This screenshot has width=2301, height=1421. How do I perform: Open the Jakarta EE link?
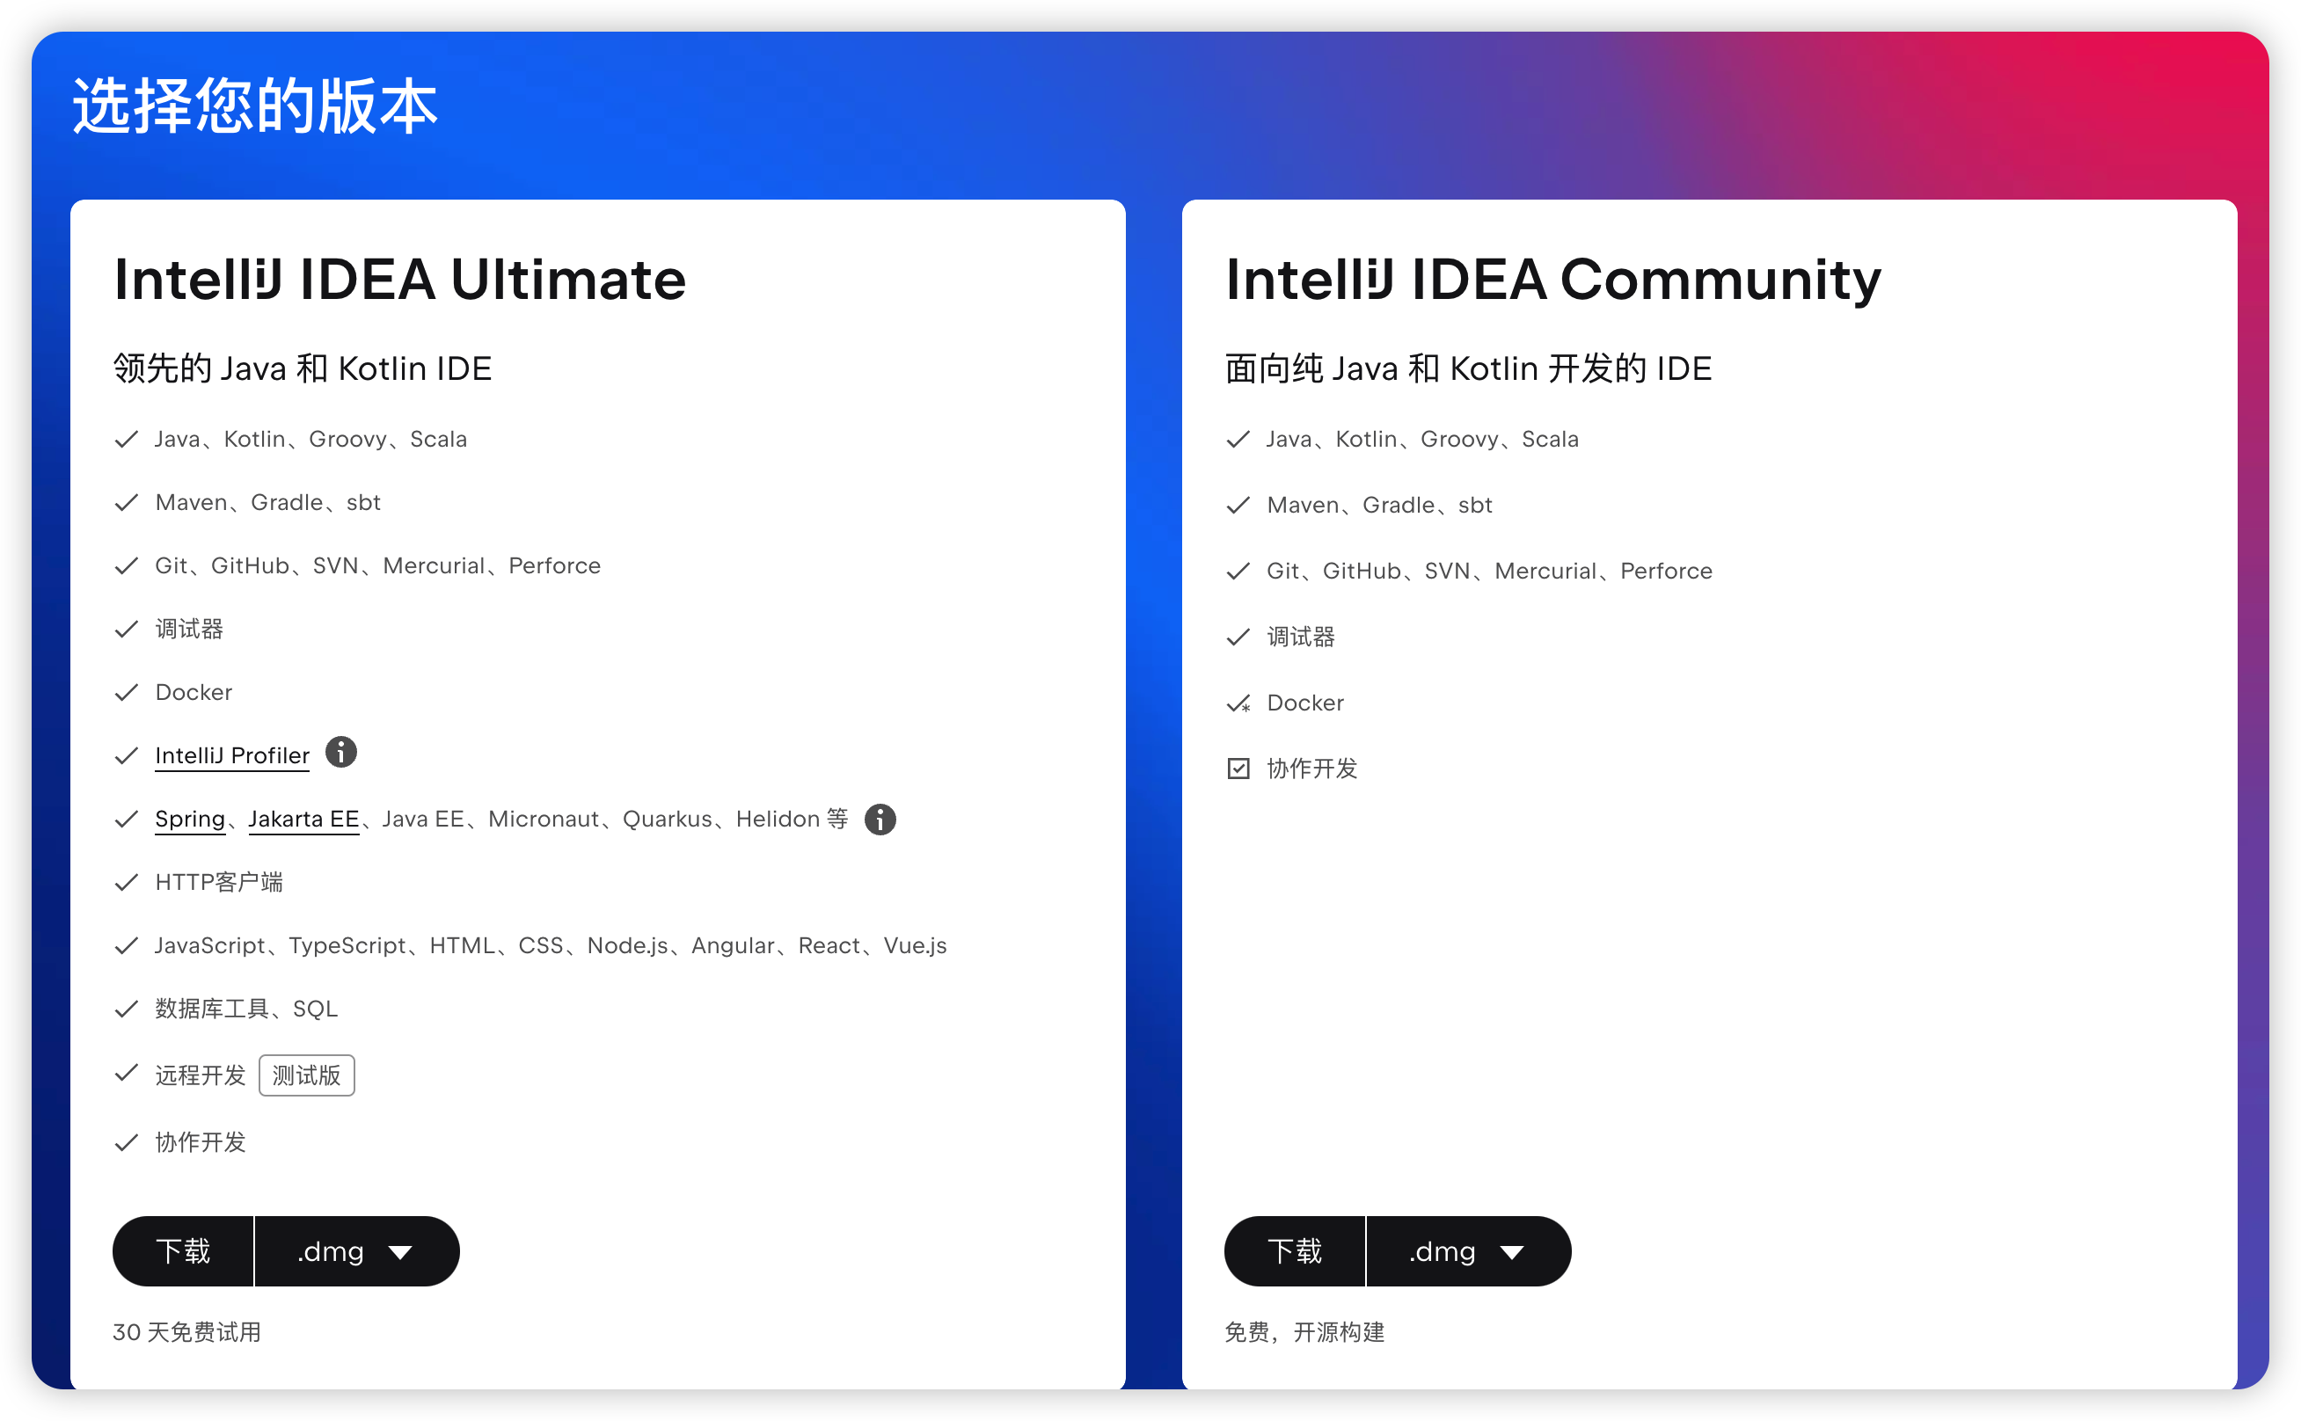click(303, 819)
